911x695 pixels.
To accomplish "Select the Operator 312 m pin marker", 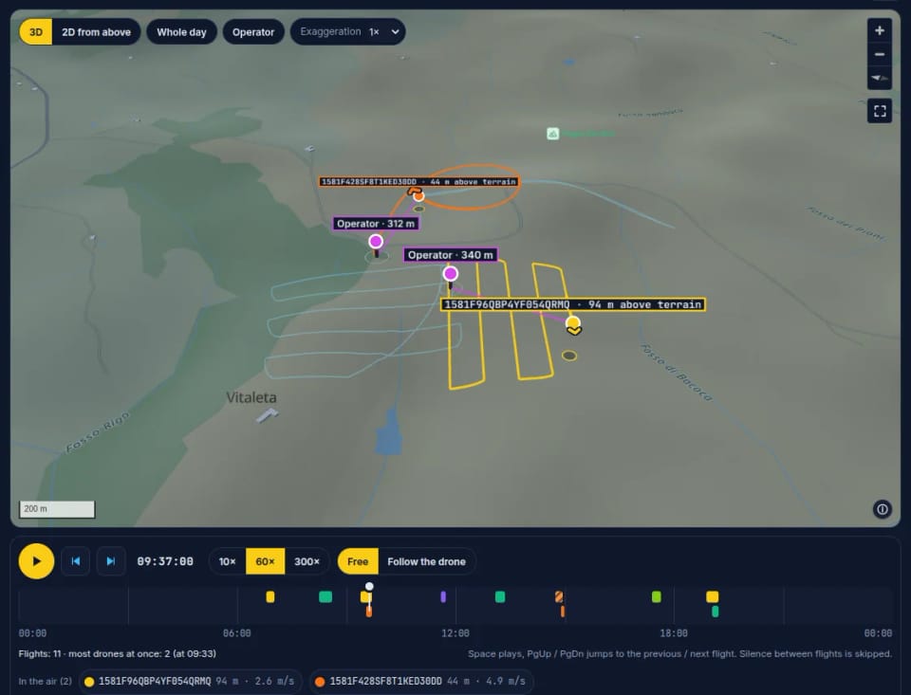I will pyautogui.click(x=376, y=242).
